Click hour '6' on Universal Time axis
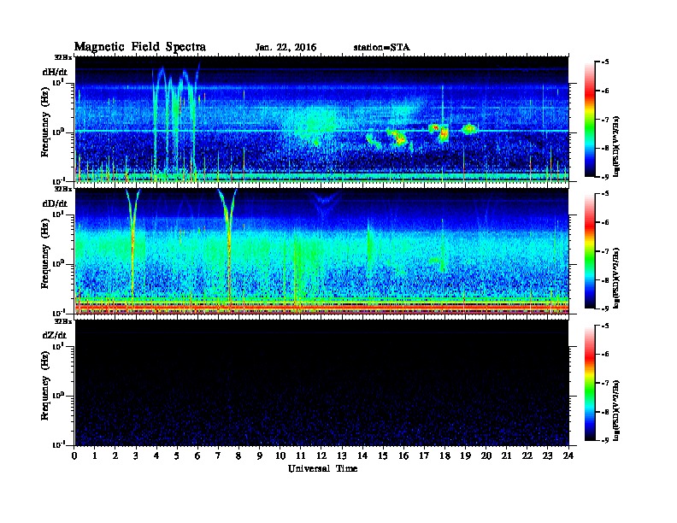 (197, 455)
